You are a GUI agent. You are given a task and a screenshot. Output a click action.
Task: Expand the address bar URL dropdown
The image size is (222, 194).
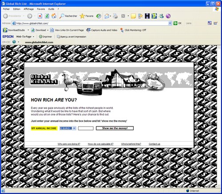(170, 23)
